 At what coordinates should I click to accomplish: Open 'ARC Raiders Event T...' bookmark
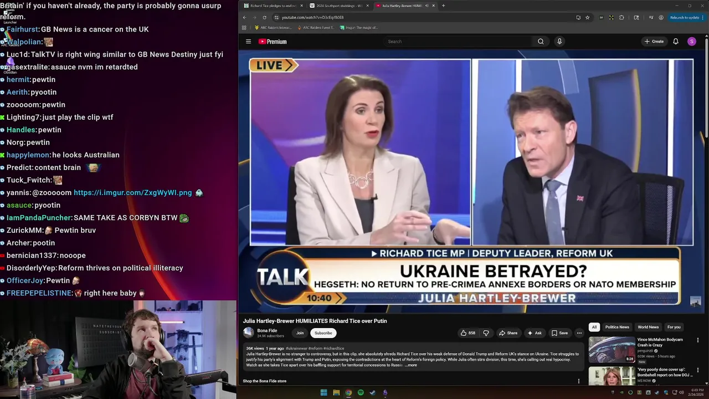[316, 27]
